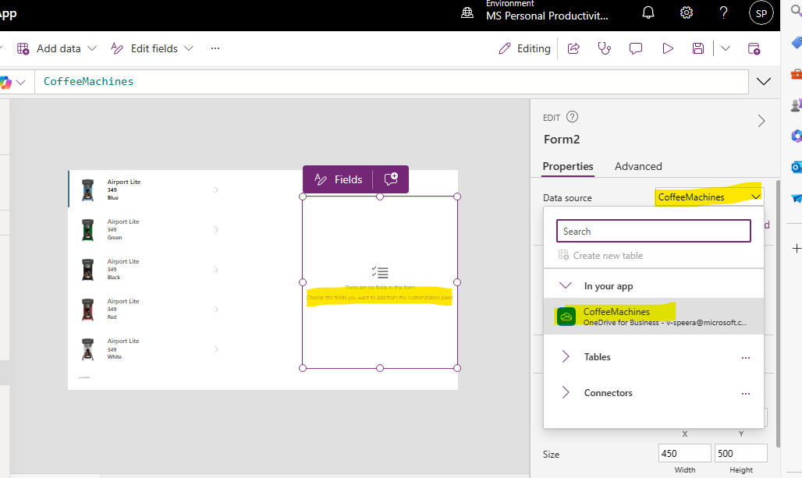802x478 pixels.
Task: Click the properties pane scrollbar
Action: (778, 313)
